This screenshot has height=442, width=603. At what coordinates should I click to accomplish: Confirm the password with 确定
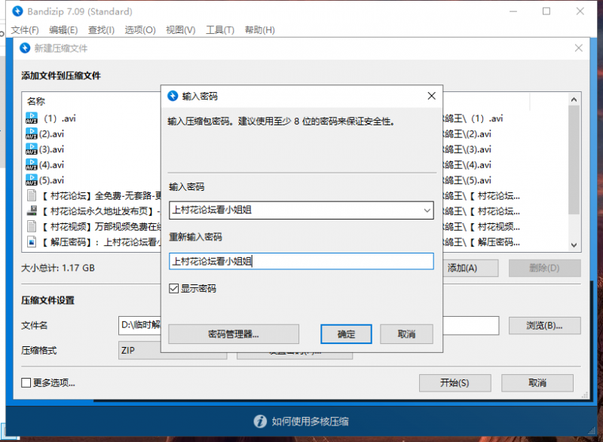(x=346, y=333)
